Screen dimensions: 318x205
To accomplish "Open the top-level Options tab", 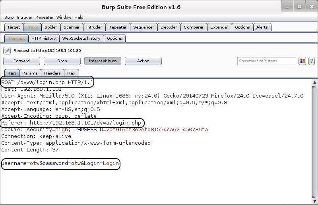I will coord(242,27).
